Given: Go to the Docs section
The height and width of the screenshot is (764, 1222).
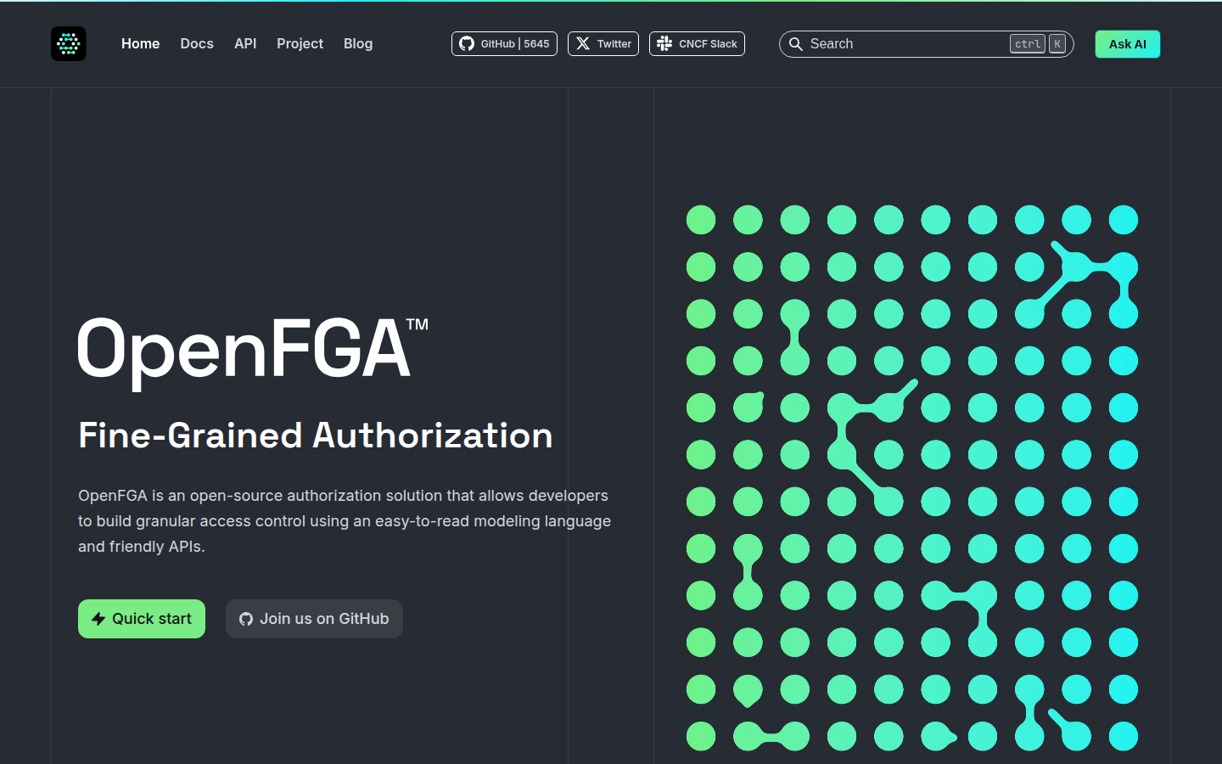Looking at the screenshot, I should 197,44.
